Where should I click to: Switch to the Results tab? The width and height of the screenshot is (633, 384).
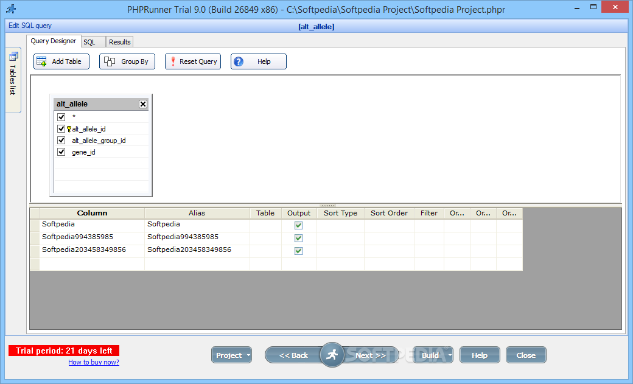119,42
